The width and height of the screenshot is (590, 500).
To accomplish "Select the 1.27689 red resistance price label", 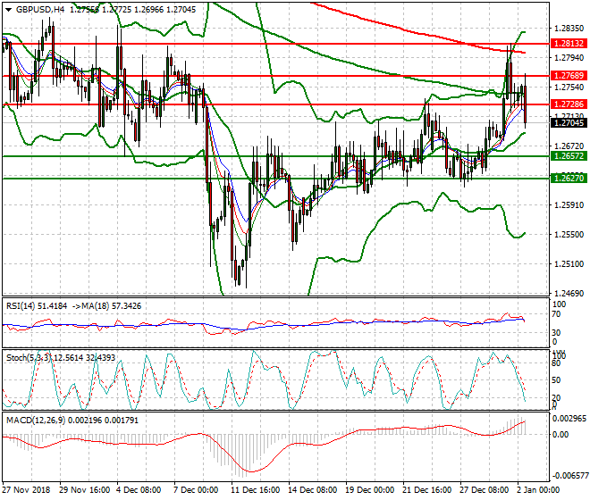I will point(569,76).
